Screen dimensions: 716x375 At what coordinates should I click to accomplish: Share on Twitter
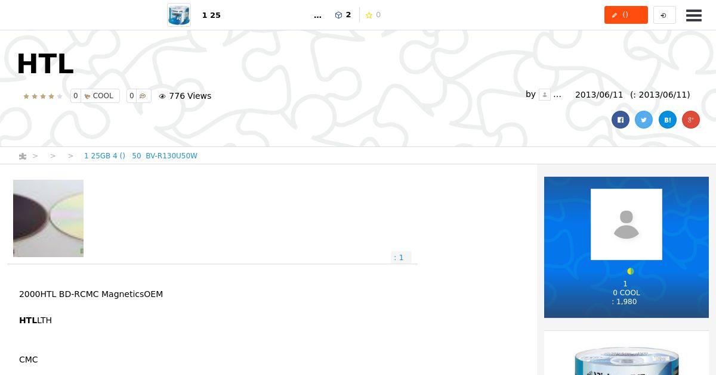(x=644, y=120)
